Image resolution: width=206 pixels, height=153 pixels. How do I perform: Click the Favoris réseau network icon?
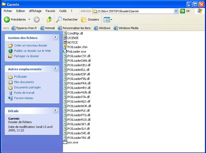coord(10,98)
